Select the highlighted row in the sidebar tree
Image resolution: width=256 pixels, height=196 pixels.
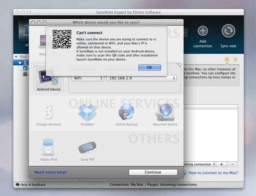21,62
